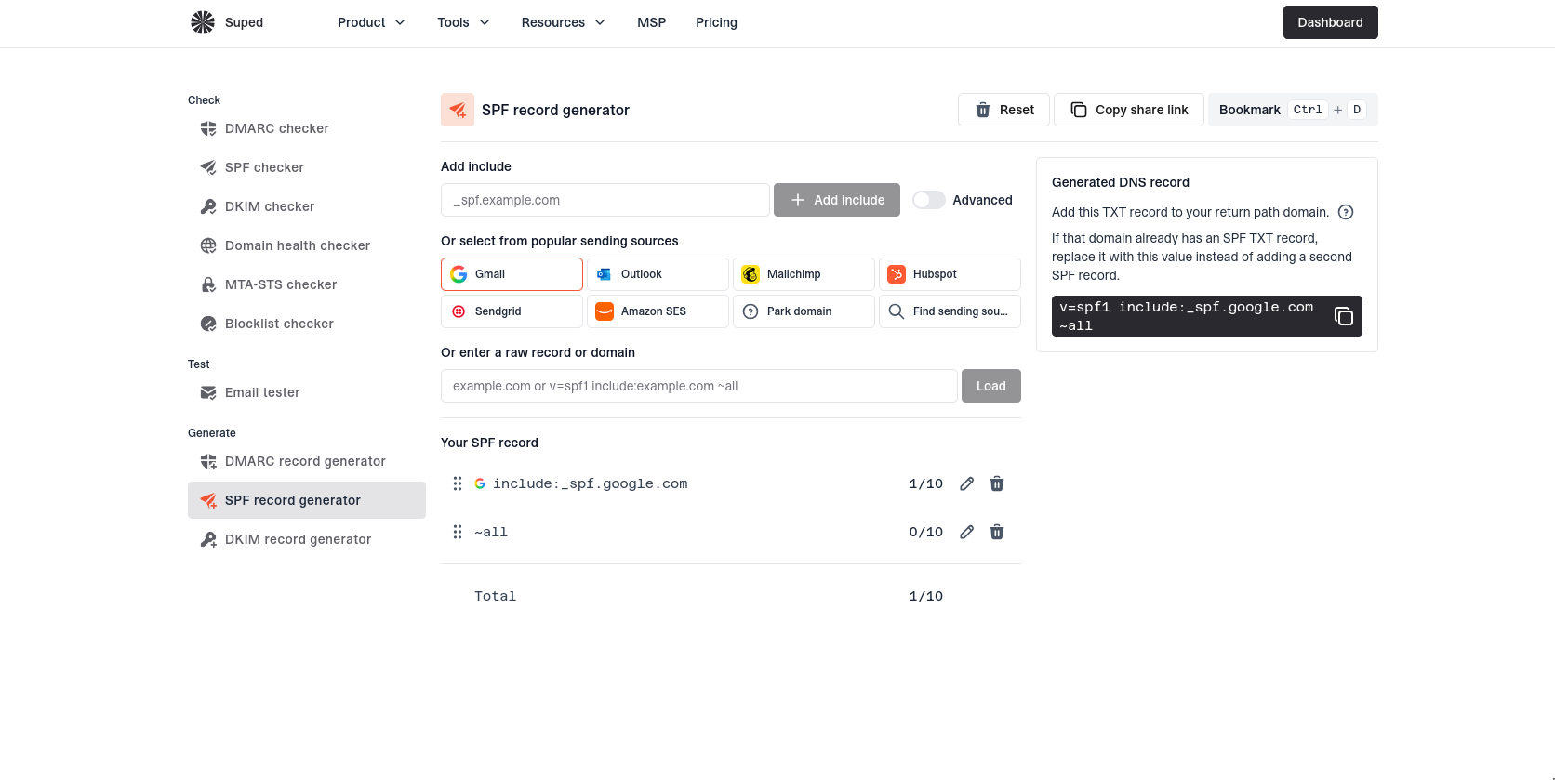Copy the generated DNS record with copy icon

(x=1344, y=316)
